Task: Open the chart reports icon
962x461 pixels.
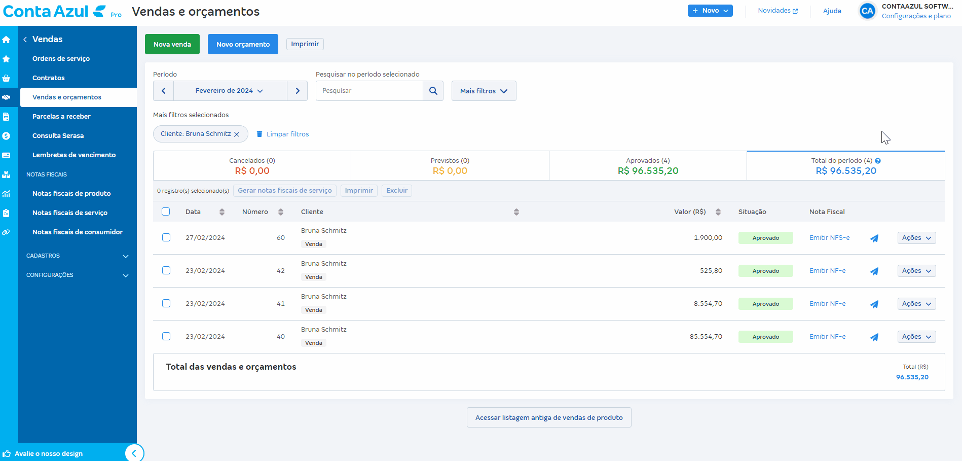Action: (x=6, y=194)
